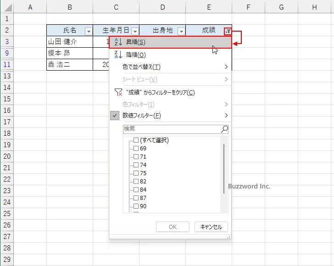Expand the シート ビュー submenu arrow
Viewport: 334px width, 266px height.
click(226, 79)
